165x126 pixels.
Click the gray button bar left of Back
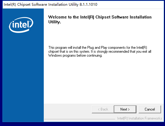(x=68, y=109)
